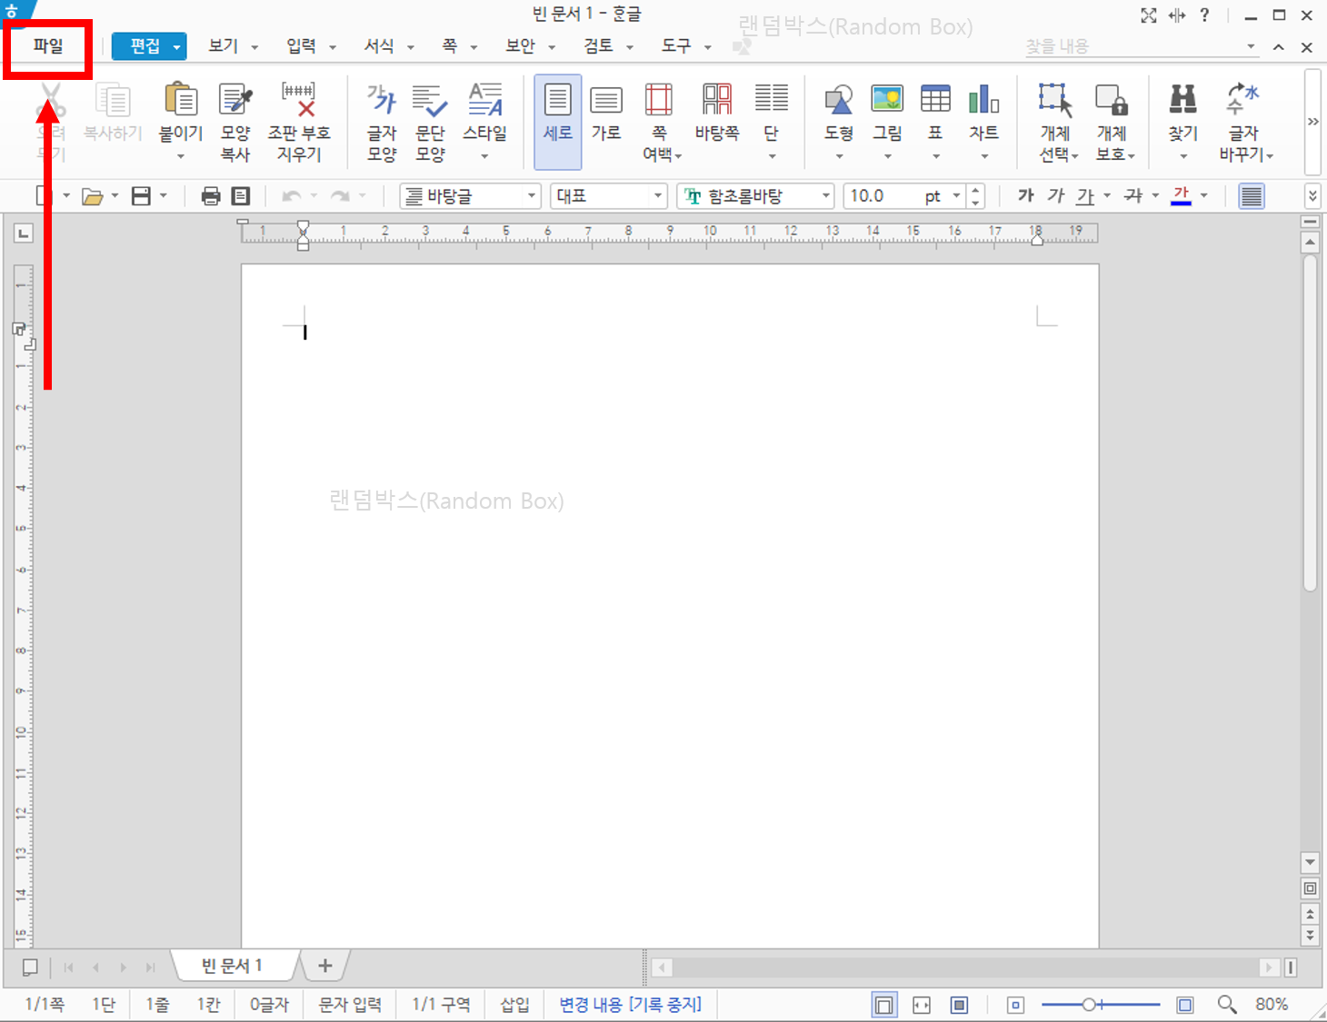Expand the save icon dropdown arrow
The width and height of the screenshot is (1327, 1022).
164,195
